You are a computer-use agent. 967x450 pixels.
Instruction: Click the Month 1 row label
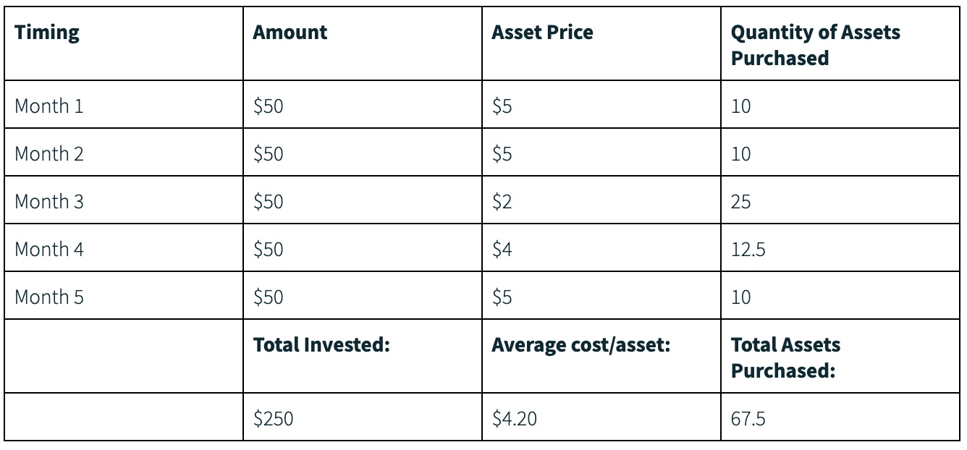(49, 106)
